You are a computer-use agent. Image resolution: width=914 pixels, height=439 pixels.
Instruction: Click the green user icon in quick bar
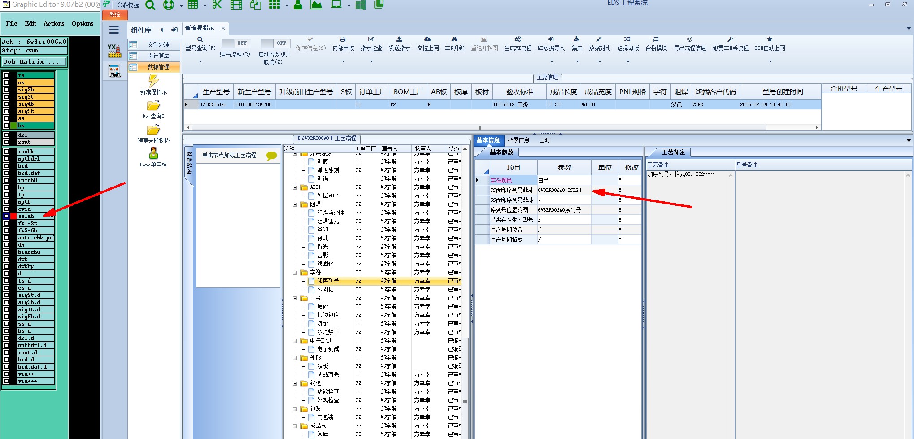pos(298,5)
